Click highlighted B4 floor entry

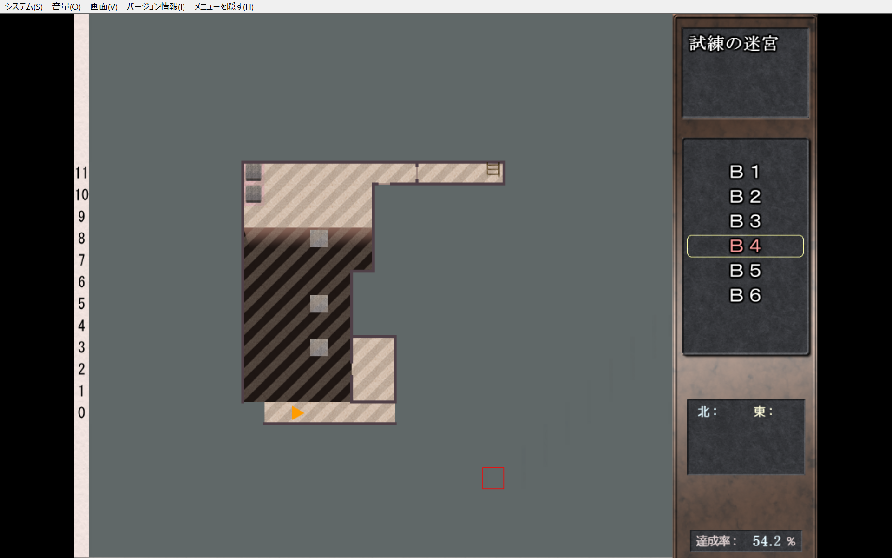click(x=745, y=246)
